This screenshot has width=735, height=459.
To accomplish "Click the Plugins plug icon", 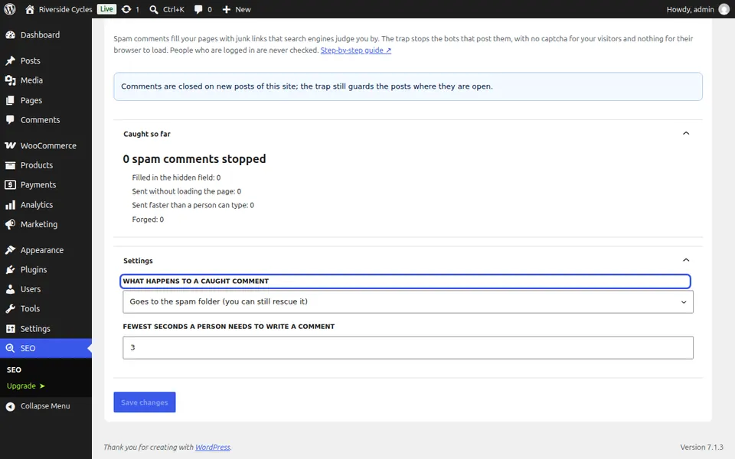I will 10,270.
